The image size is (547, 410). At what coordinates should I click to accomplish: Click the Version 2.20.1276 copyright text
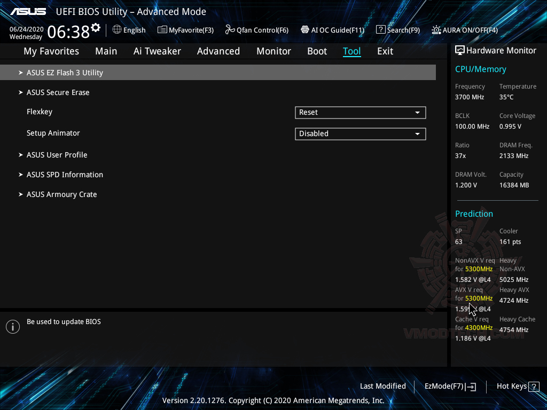pos(273,400)
